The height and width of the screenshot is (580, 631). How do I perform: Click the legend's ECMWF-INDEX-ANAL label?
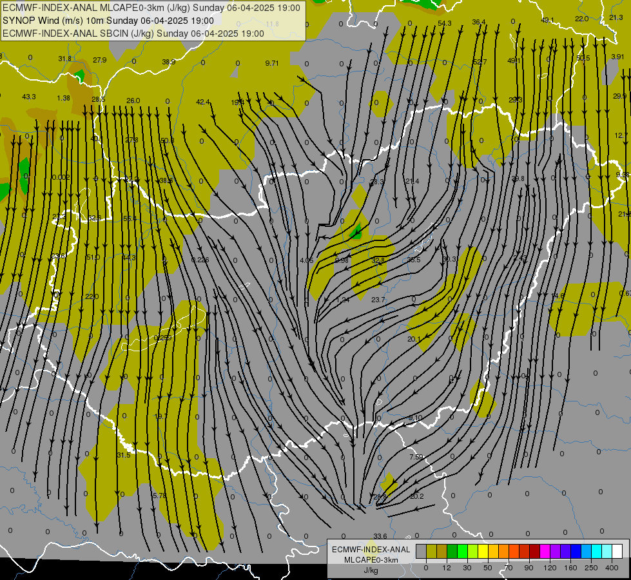(371, 550)
